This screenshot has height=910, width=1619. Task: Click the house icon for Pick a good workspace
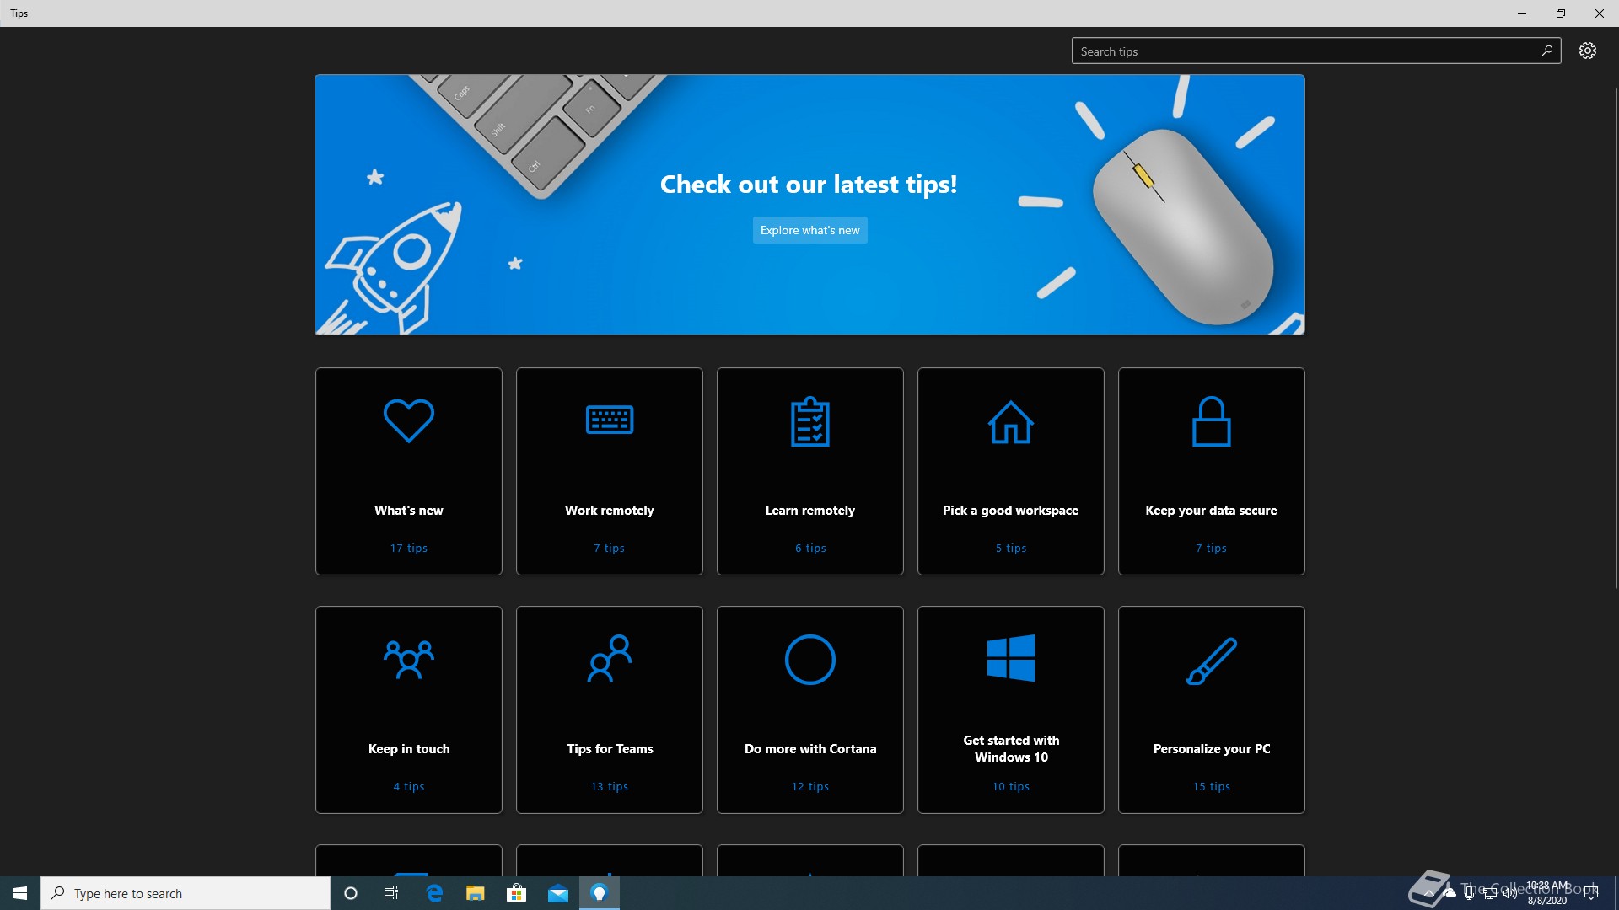point(1011,422)
